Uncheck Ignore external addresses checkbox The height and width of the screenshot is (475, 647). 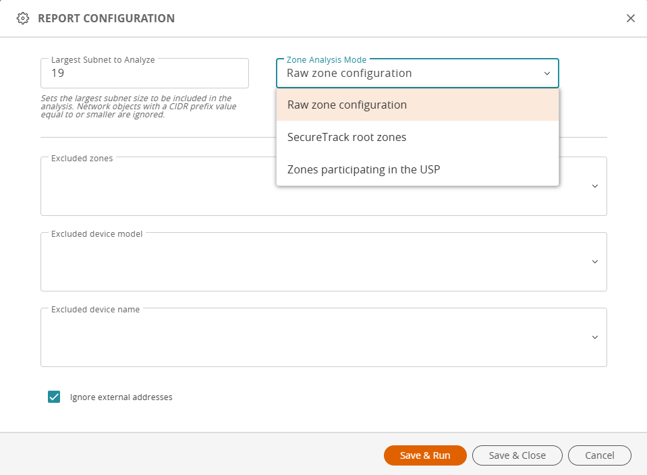click(x=54, y=397)
